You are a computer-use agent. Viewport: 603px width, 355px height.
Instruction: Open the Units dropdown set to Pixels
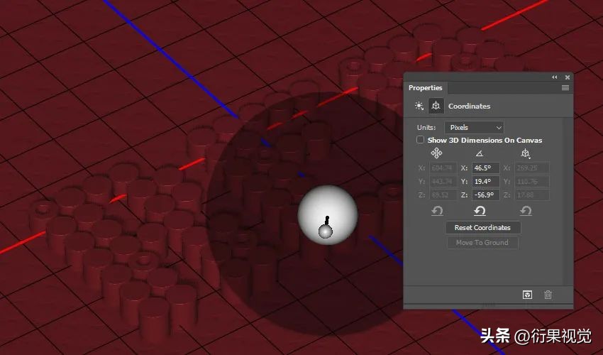(474, 128)
